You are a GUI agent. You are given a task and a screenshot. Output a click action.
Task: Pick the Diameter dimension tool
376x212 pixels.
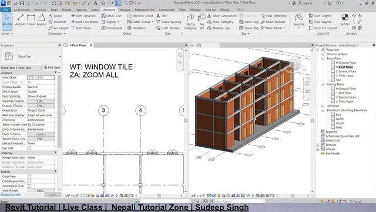58,22
